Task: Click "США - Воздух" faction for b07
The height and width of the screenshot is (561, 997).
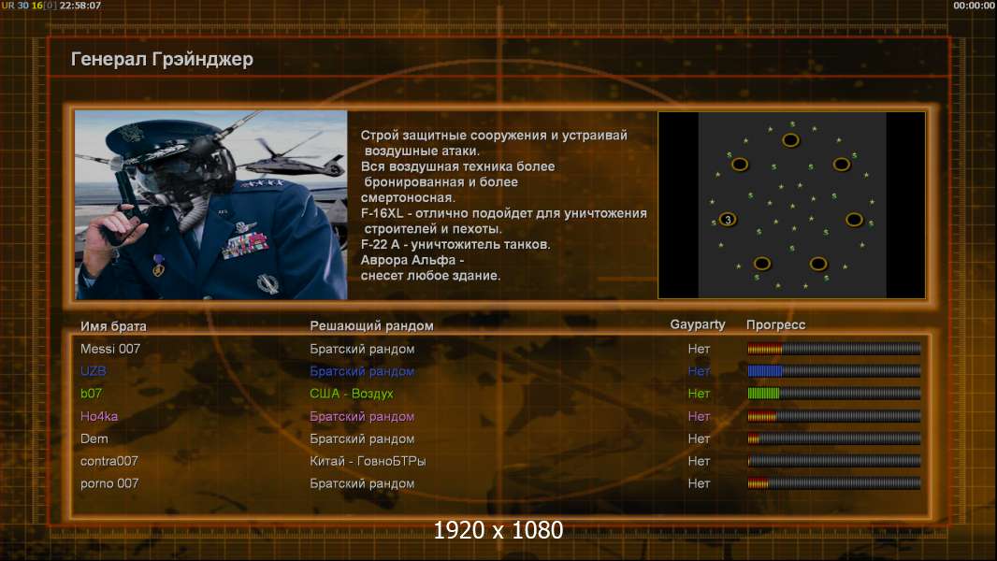Action: tap(351, 394)
